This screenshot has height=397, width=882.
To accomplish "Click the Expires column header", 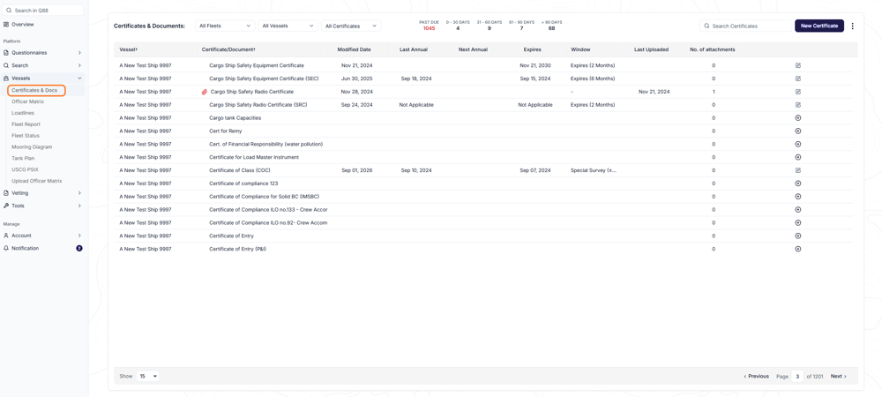I will [x=532, y=49].
